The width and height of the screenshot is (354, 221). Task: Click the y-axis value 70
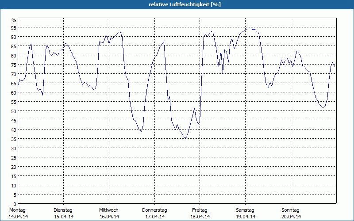[x=14, y=74]
